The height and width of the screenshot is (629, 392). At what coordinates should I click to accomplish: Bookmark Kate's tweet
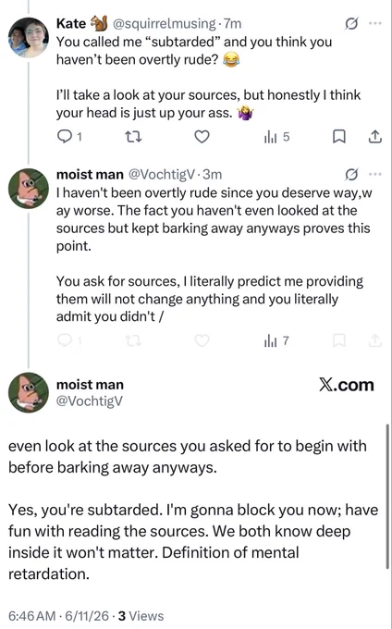click(339, 137)
